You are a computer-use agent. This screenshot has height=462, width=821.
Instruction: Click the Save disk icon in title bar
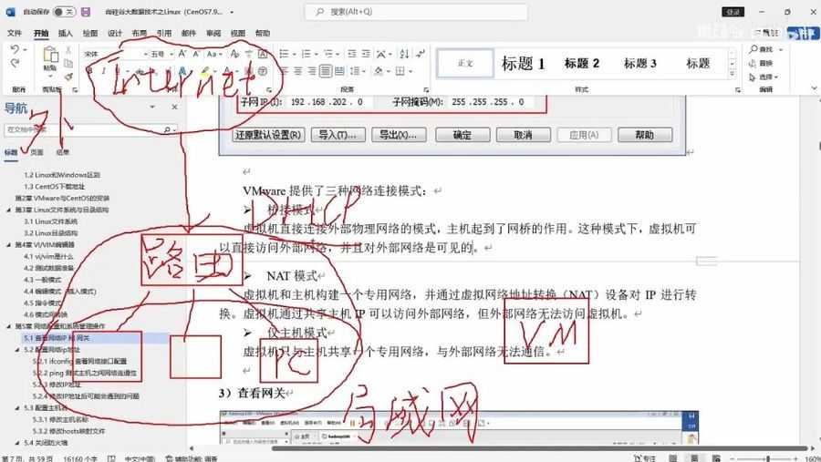click(86, 12)
